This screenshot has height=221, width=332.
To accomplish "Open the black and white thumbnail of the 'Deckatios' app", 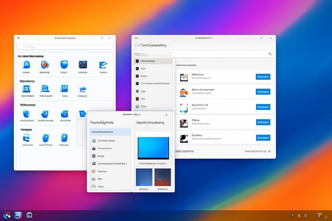I will click(184, 139).
